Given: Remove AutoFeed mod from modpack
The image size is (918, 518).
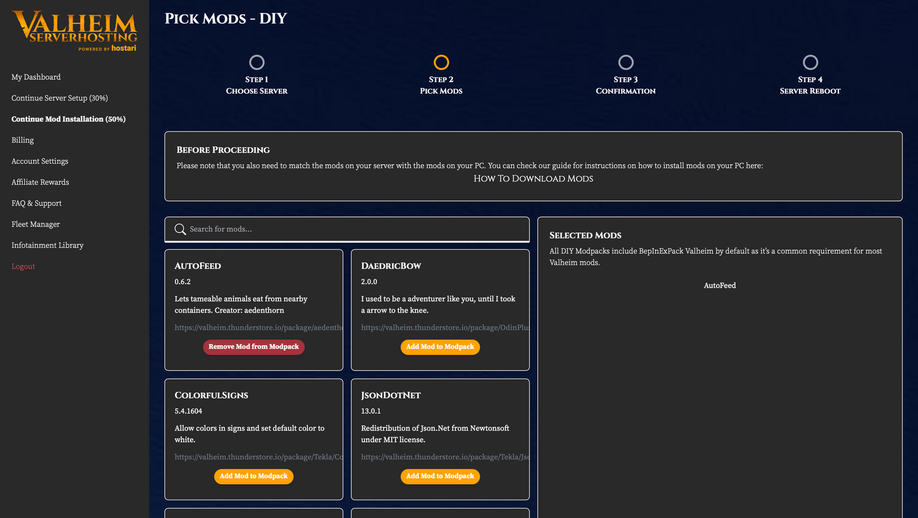Looking at the screenshot, I should pyautogui.click(x=254, y=347).
